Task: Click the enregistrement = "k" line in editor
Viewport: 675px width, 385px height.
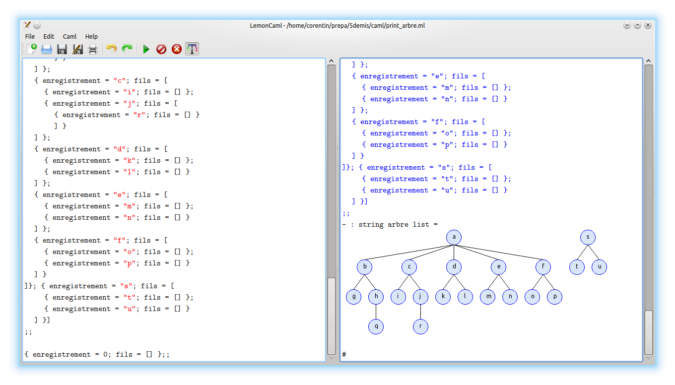Action: click(x=119, y=160)
